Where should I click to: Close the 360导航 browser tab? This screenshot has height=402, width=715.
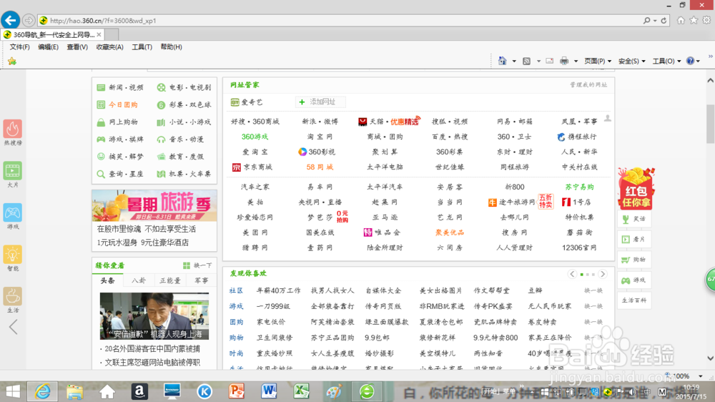click(x=99, y=34)
